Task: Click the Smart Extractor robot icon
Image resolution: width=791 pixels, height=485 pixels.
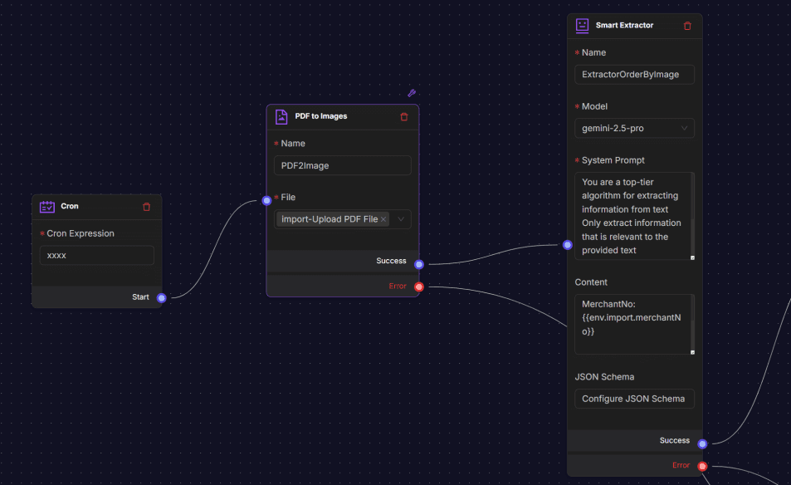Action: point(583,26)
